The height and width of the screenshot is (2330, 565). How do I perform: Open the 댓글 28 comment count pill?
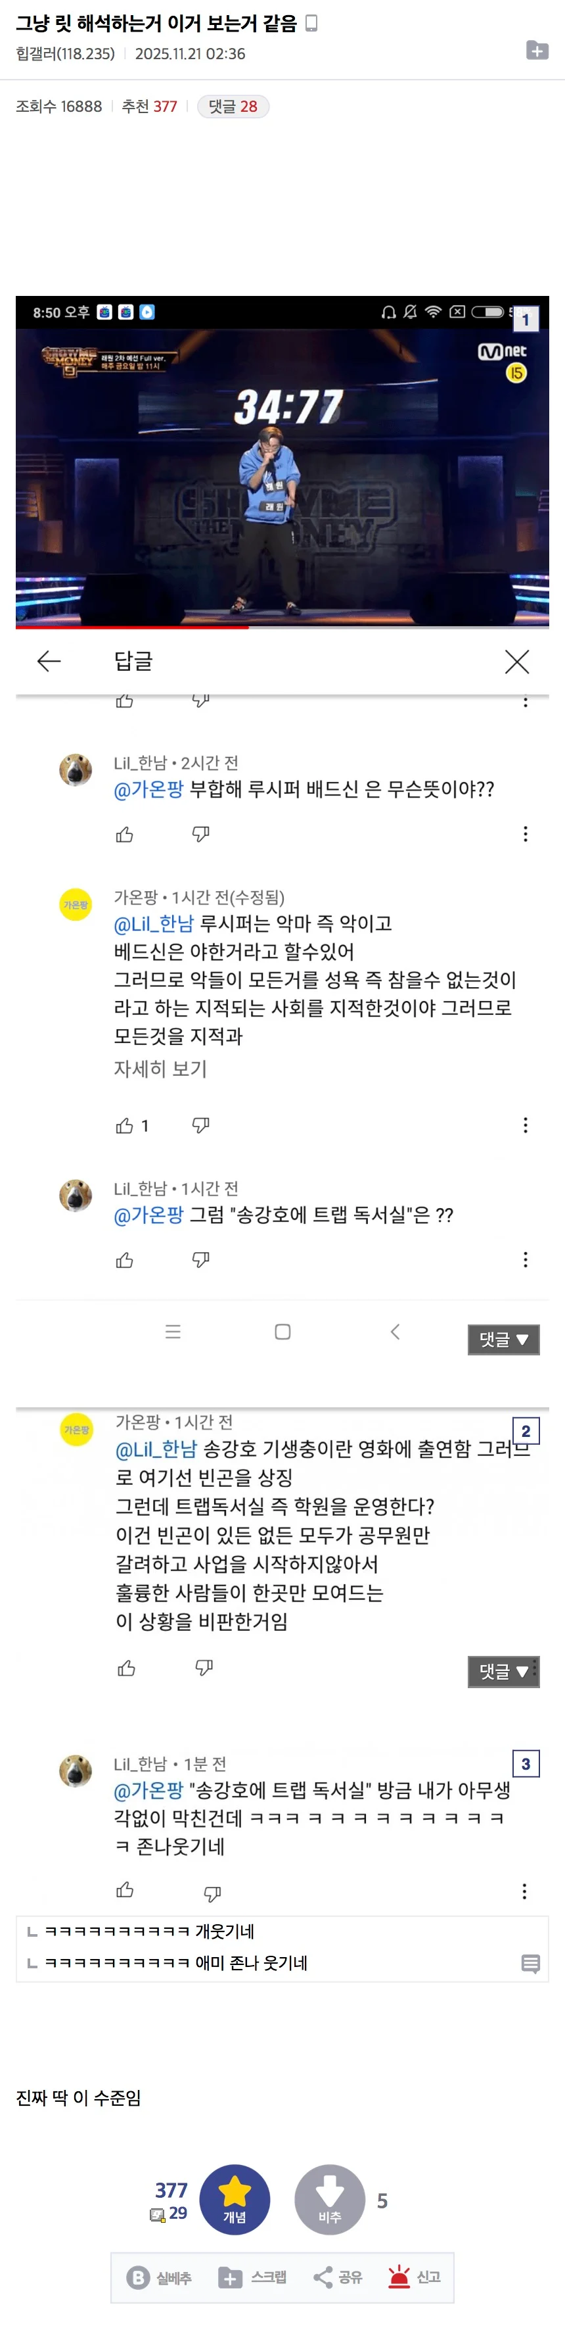[233, 107]
